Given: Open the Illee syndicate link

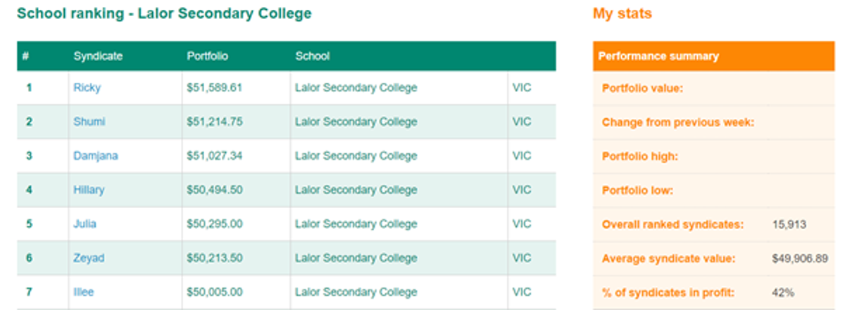Looking at the screenshot, I should pos(84,292).
